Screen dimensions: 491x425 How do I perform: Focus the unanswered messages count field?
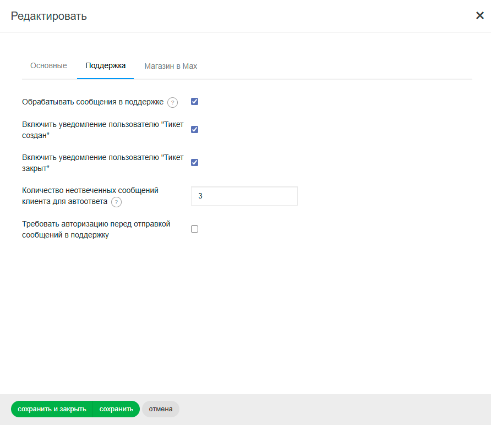point(244,196)
